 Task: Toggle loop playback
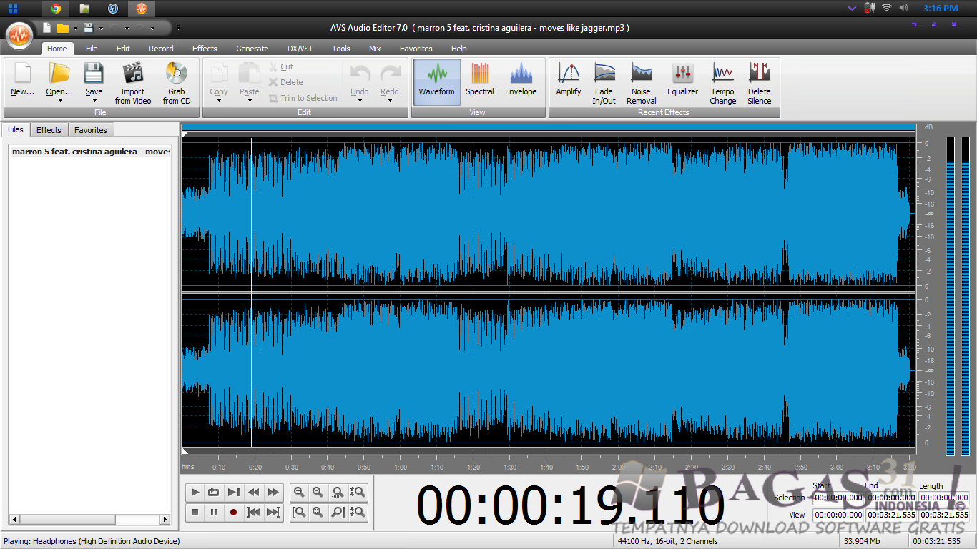(x=214, y=492)
